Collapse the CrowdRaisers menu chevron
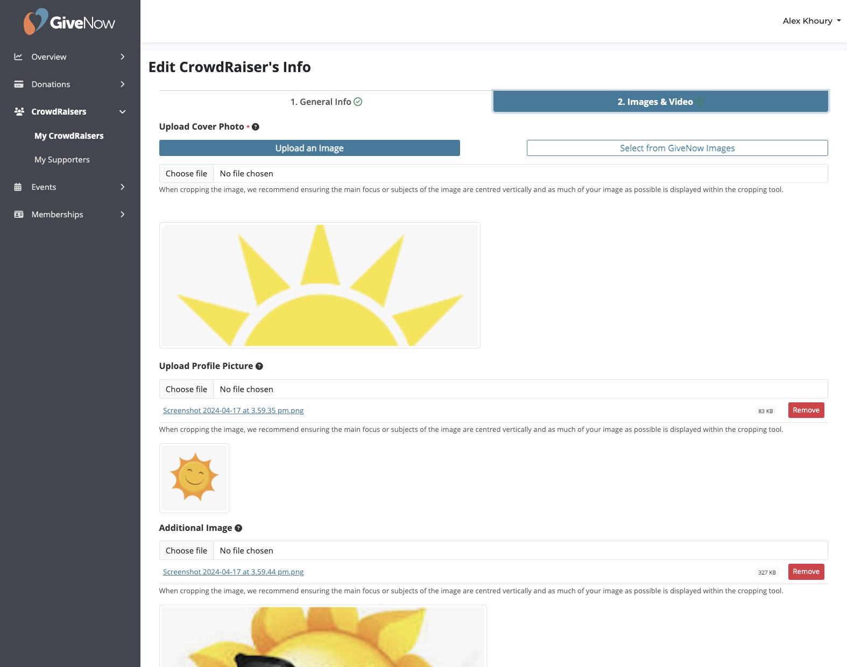847x667 pixels. click(123, 111)
